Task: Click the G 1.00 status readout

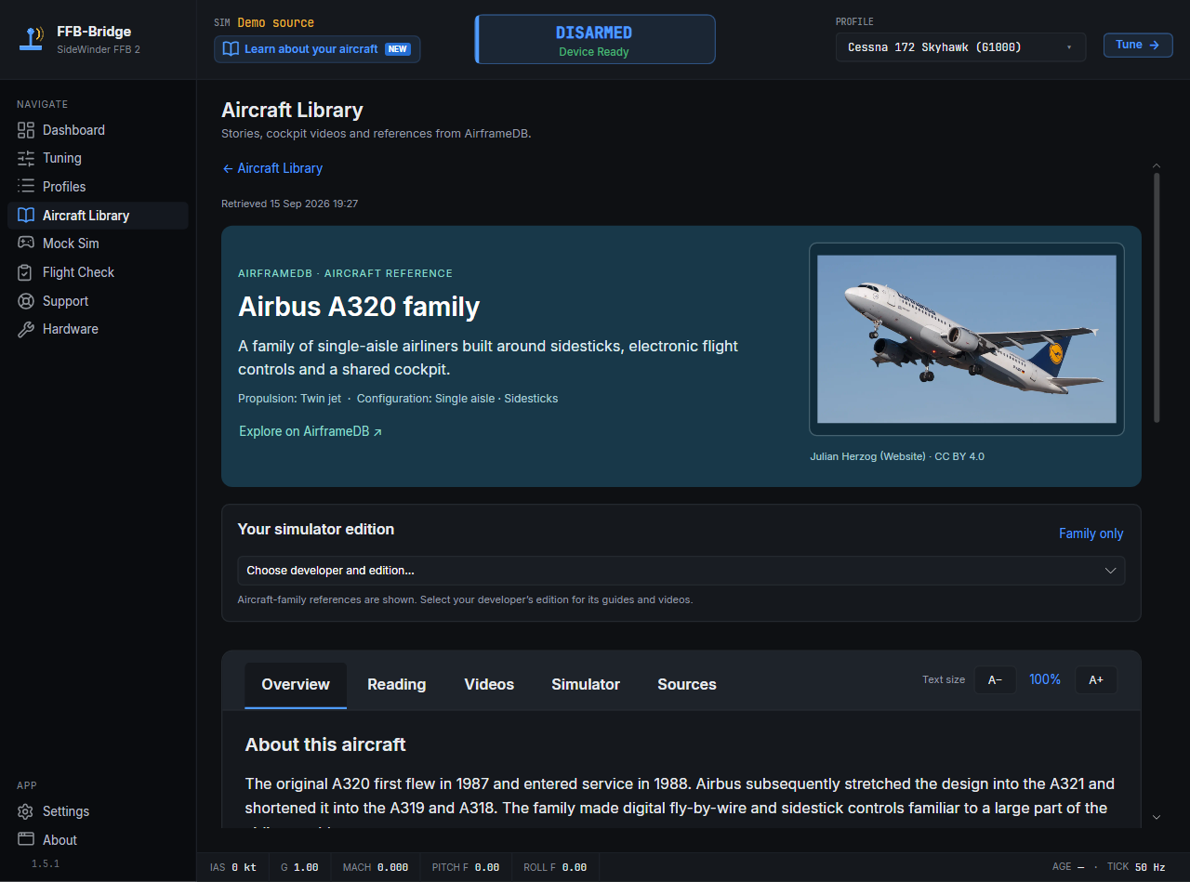Action: pos(299,867)
